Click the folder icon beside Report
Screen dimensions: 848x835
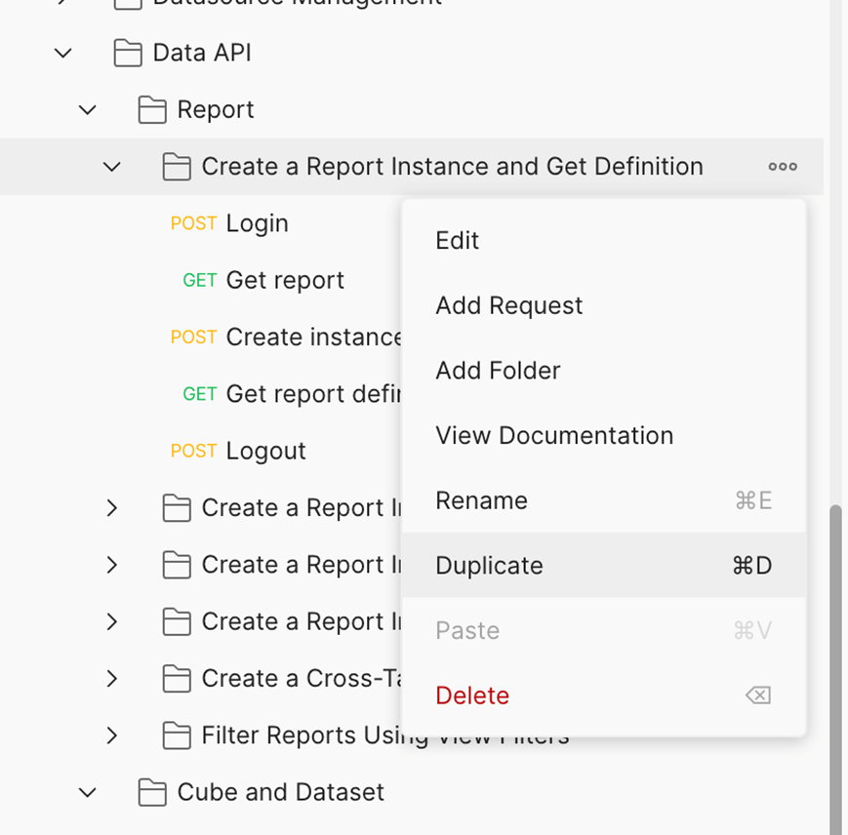[x=151, y=110]
